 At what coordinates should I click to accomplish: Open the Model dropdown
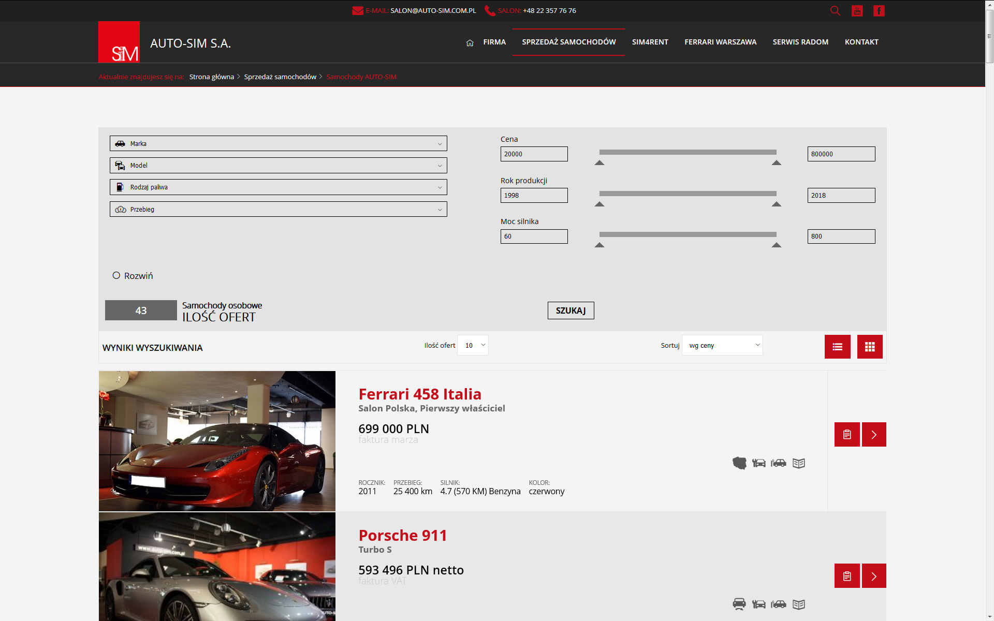point(279,165)
